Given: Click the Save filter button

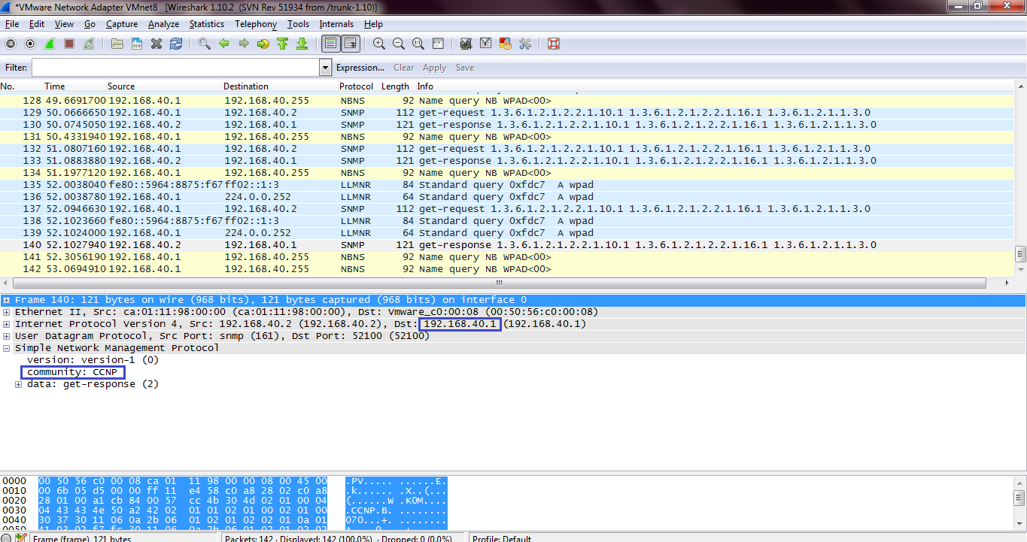Looking at the screenshot, I should pos(465,68).
